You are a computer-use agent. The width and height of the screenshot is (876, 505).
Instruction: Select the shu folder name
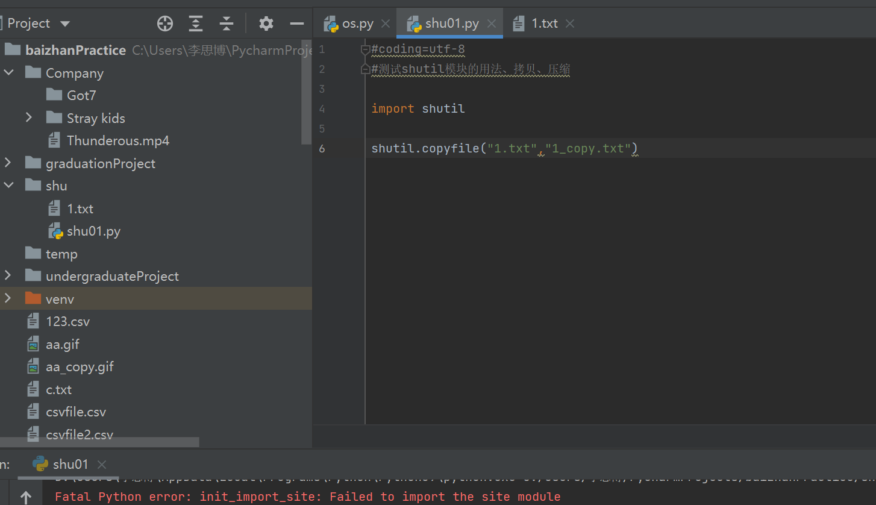tap(57, 186)
